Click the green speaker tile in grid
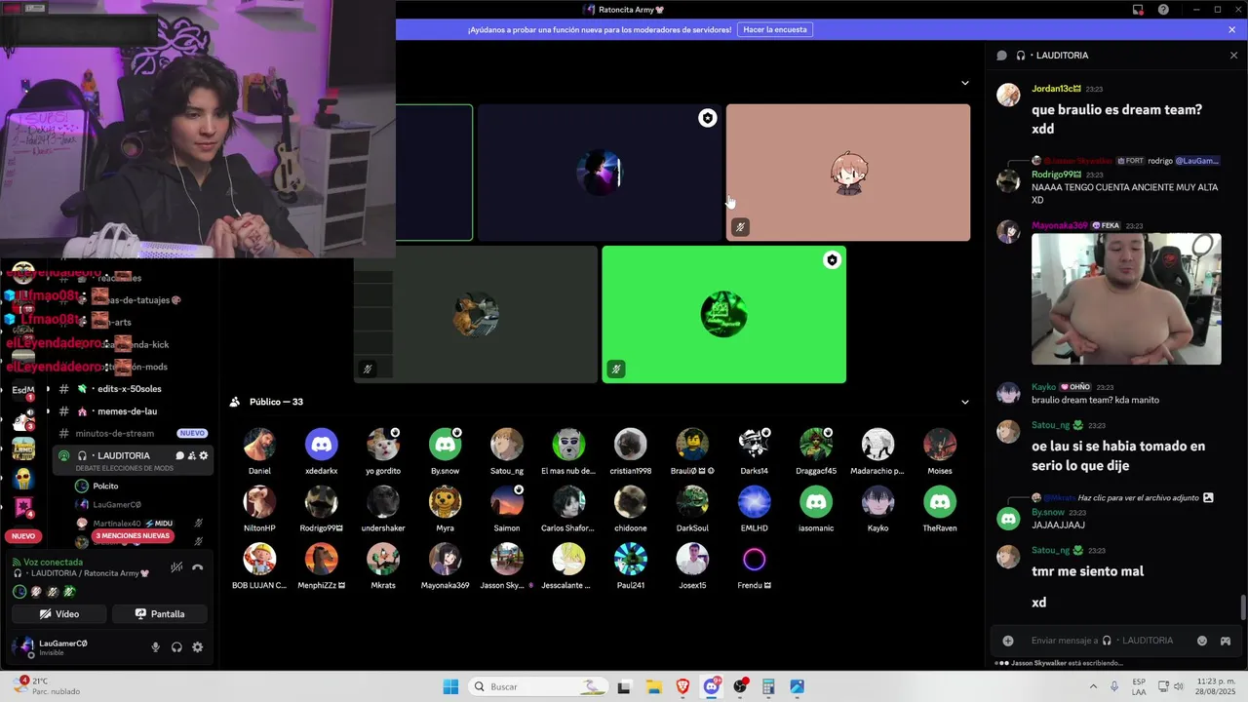Screen dimensions: 1248x702 pos(724,314)
